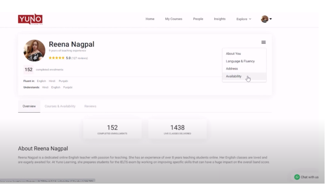Open the Reviews tab
325x184 pixels.
pos(90,106)
